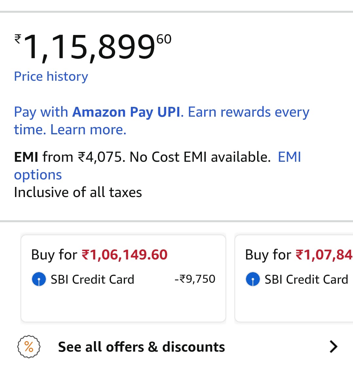The height and width of the screenshot is (366, 353).
Task: Tap the bold Amazon Pay UPI text
Action: point(126,112)
